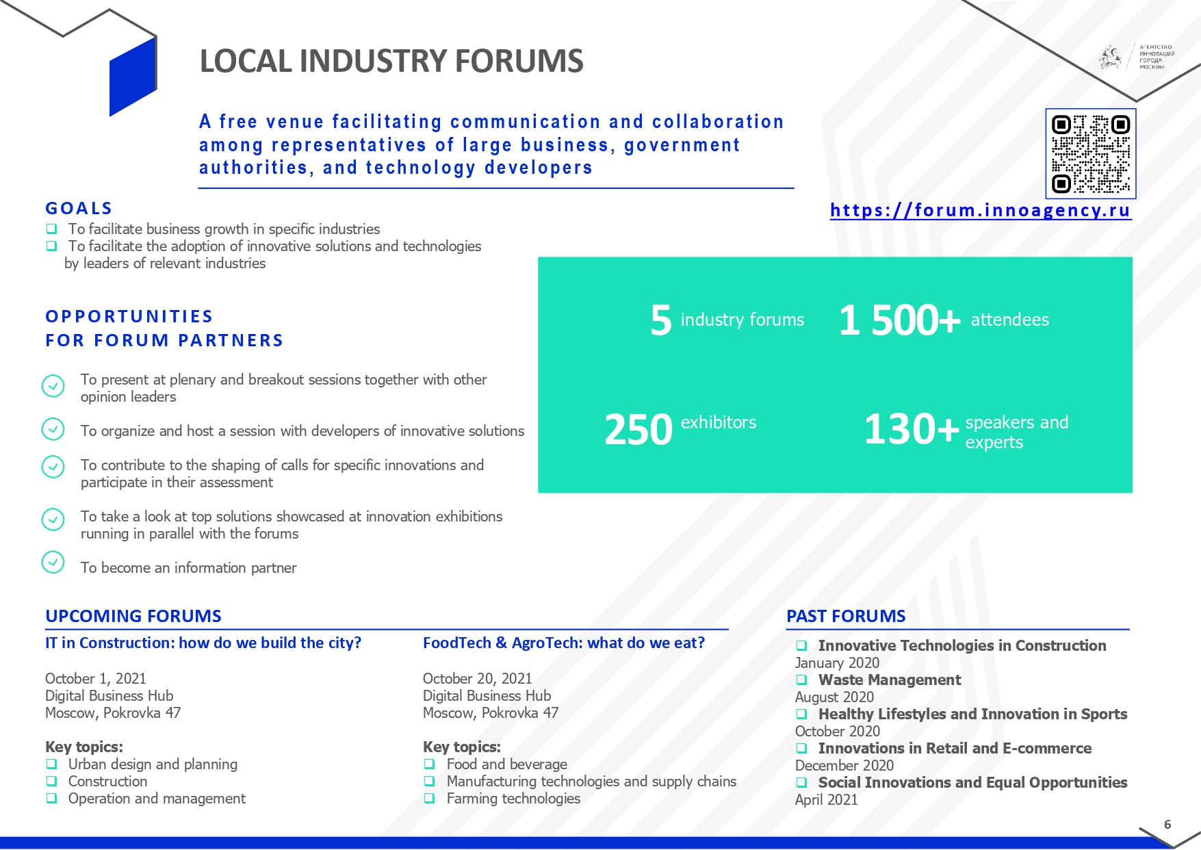The height and width of the screenshot is (850, 1201).
Task: Click the QR code image
Action: (x=1090, y=154)
